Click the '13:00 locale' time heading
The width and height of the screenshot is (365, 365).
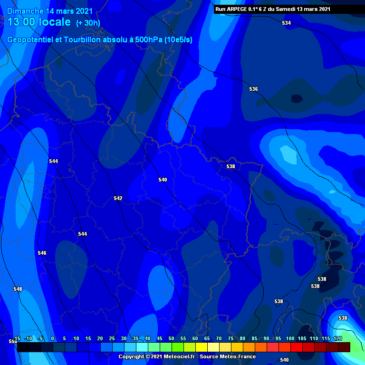(40, 22)
